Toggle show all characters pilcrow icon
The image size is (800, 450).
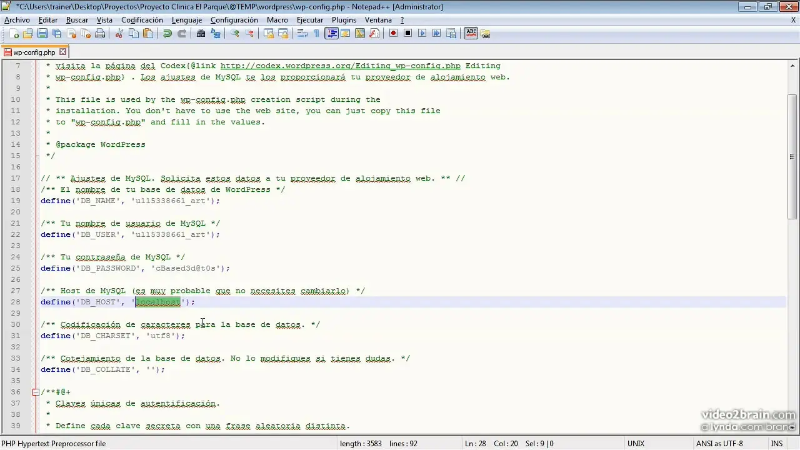[316, 33]
